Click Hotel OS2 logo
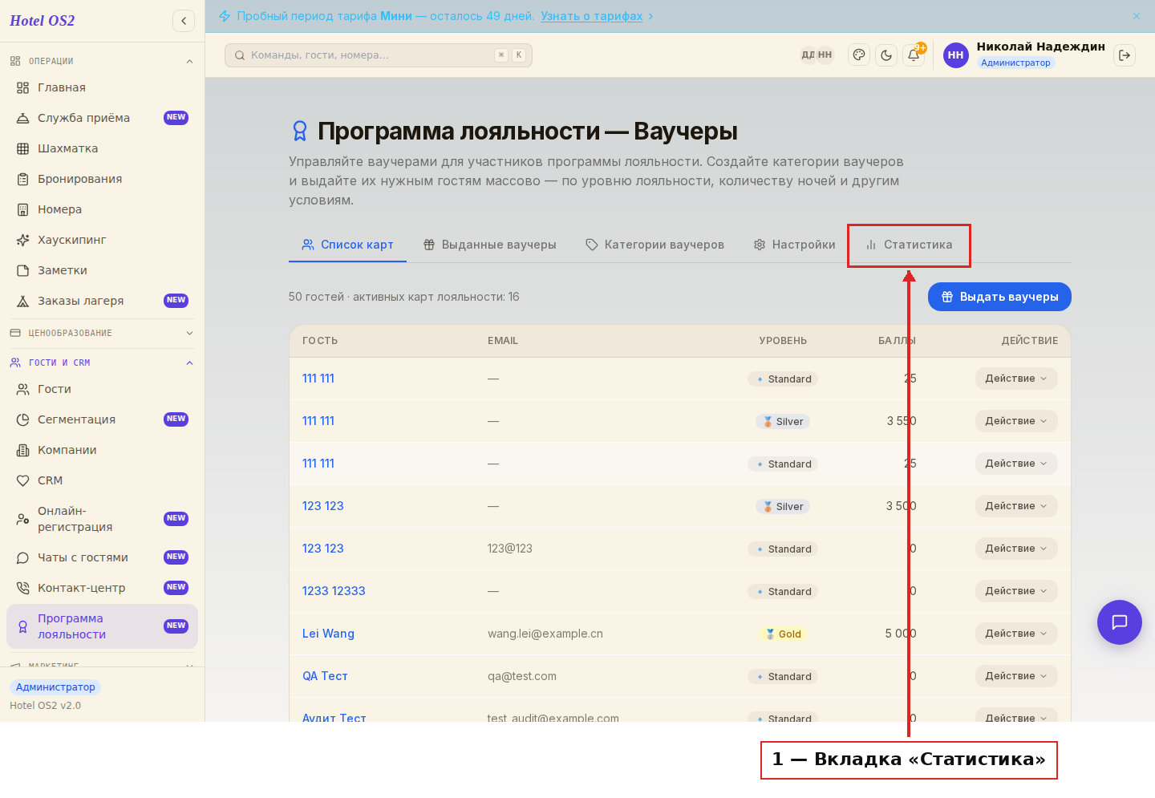 43,21
